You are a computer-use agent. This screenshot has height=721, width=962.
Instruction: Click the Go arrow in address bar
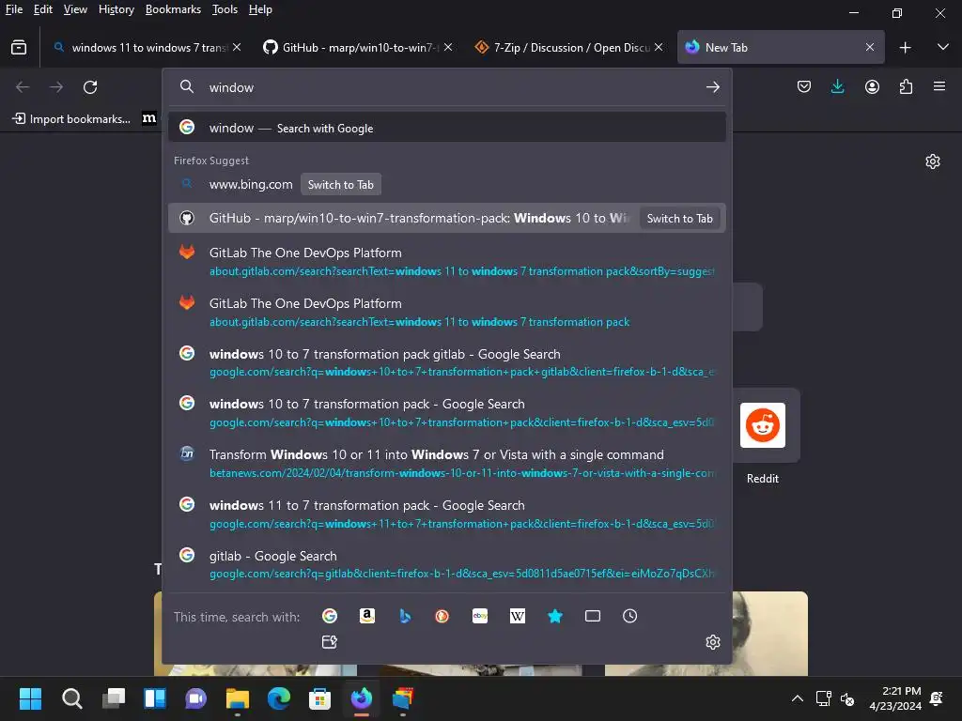pyautogui.click(x=712, y=87)
